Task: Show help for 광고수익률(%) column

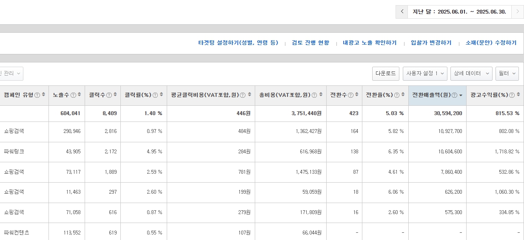Action: 512,95
